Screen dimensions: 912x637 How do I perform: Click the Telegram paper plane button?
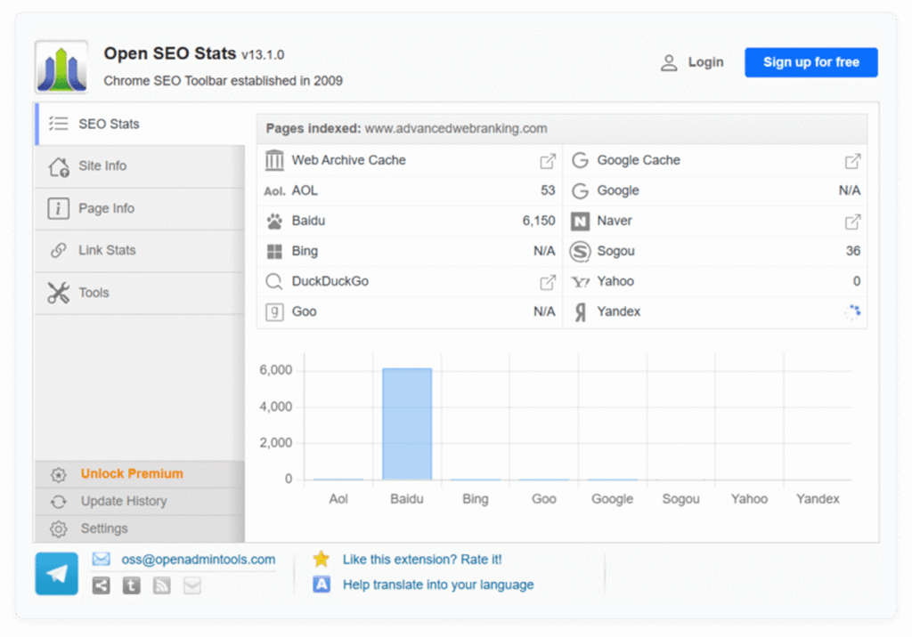(56, 574)
